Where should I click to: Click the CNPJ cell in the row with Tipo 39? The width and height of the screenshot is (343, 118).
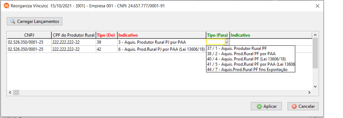click(29, 42)
